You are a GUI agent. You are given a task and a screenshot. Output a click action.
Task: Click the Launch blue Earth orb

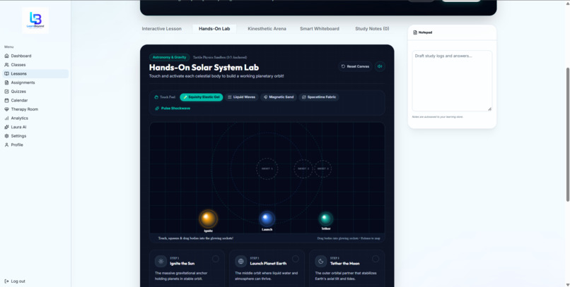point(267,219)
